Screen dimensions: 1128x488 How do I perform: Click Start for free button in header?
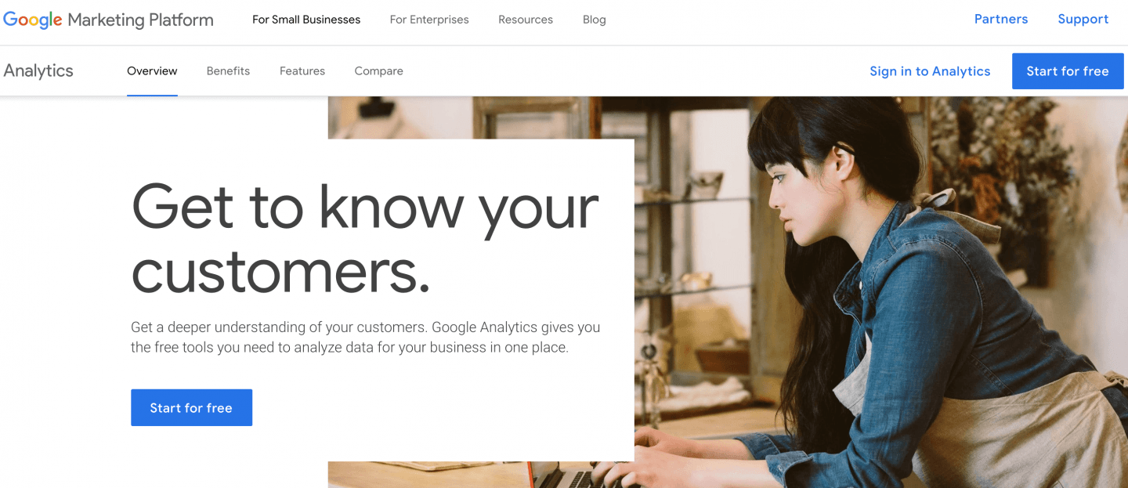[1068, 71]
